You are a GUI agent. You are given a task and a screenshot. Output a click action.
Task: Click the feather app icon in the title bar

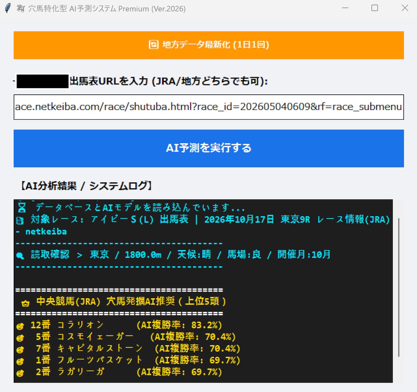(8, 8)
